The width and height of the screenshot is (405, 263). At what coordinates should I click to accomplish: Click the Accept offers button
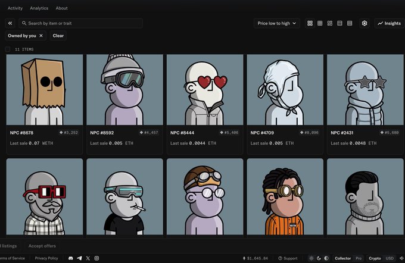coord(42,246)
